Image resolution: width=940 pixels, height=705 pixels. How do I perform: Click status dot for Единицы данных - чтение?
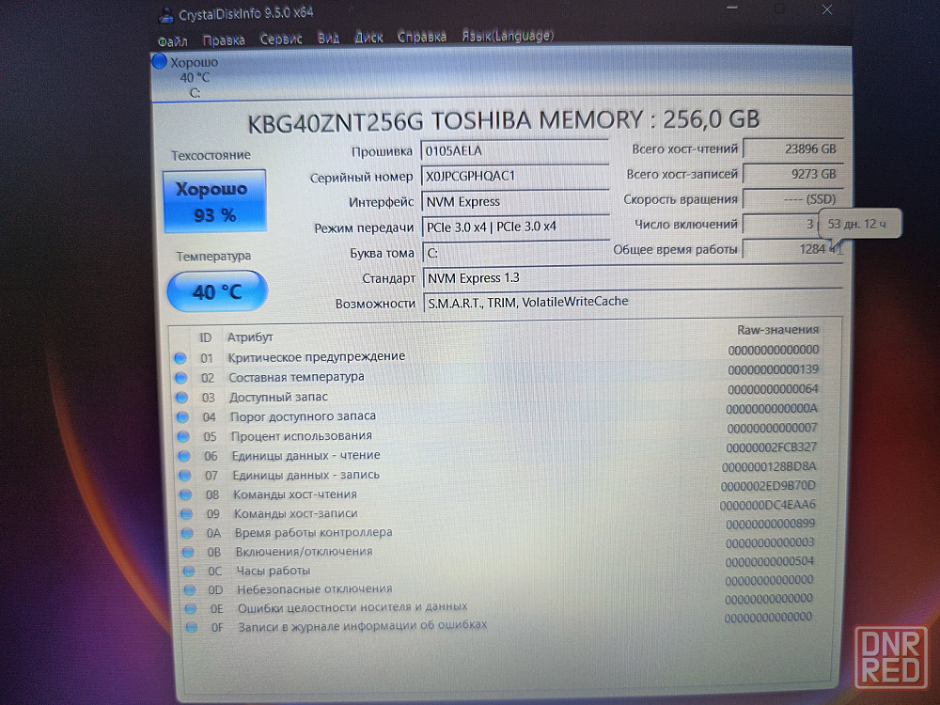[184, 456]
